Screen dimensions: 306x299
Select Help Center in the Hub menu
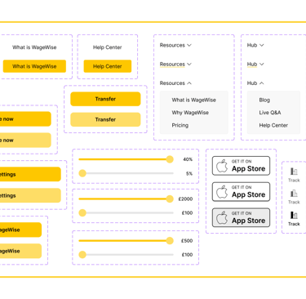pyautogui.click(x=273, y=125)
